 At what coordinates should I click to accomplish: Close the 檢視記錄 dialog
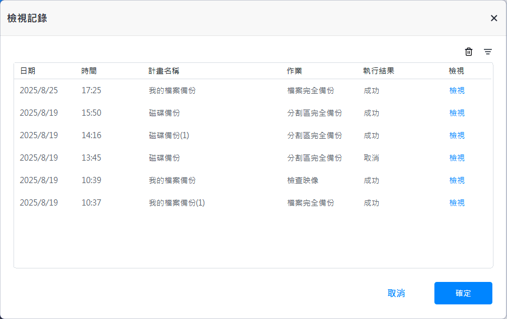(x=494, y=18)
